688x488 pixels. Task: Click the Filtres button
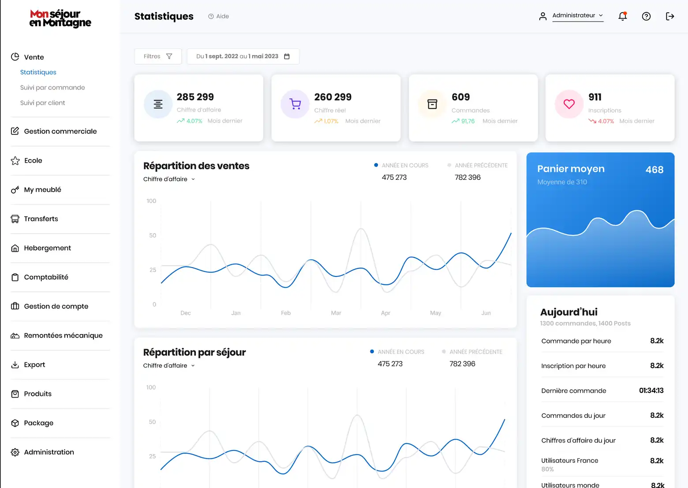tap(158, 56)
